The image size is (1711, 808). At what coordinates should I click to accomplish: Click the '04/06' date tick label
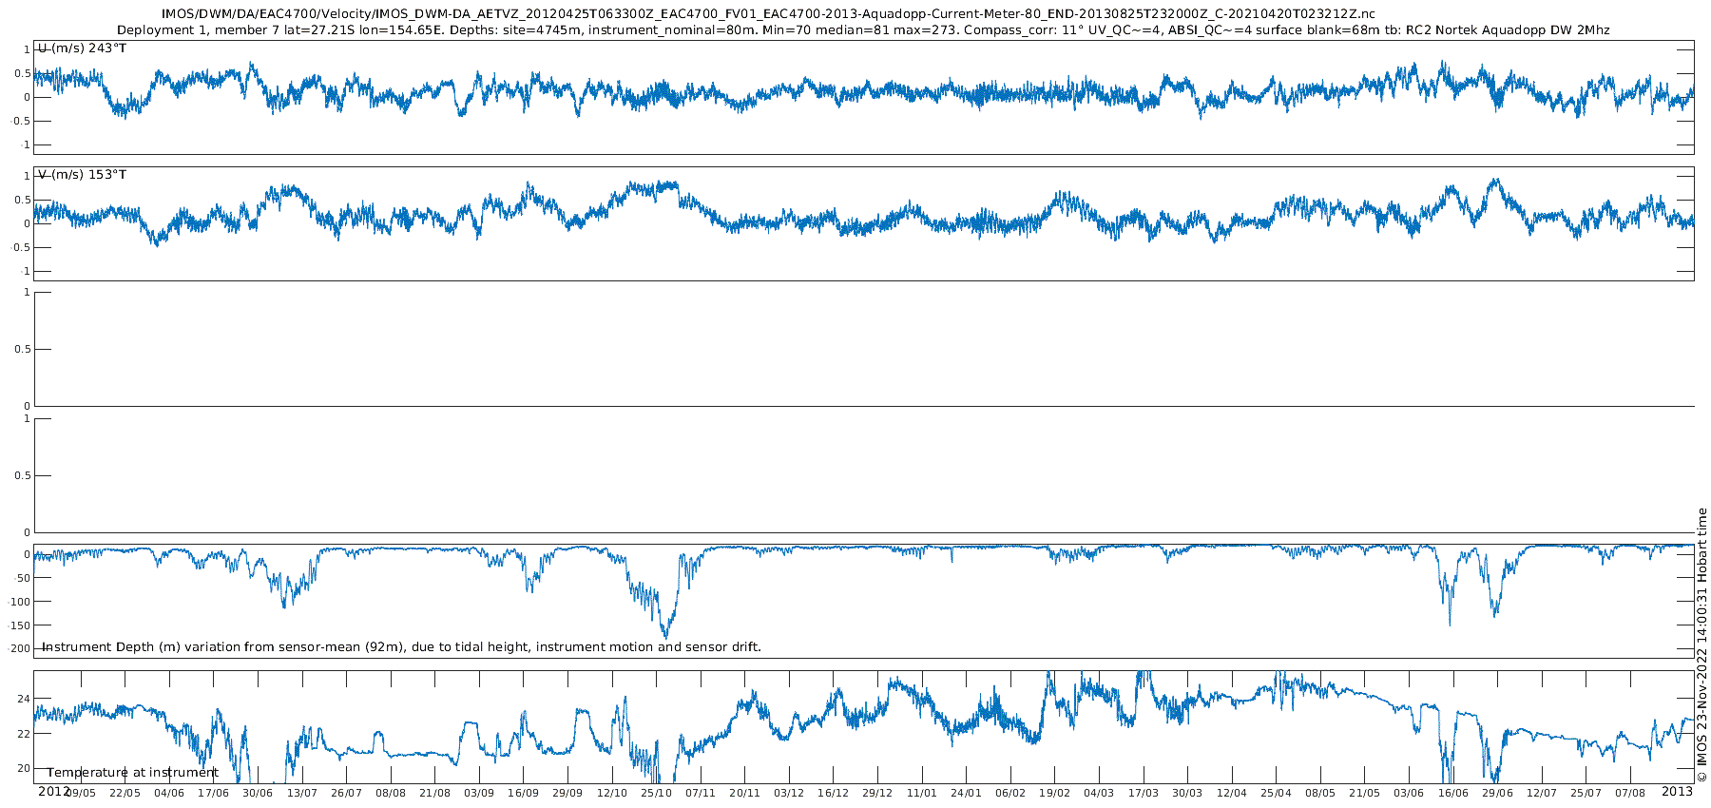coord(169,793)
